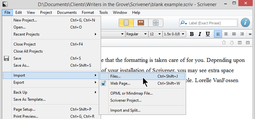Choose Open... from File menu
This screenshot has height=119, width=255.
(x=52, y=27)
